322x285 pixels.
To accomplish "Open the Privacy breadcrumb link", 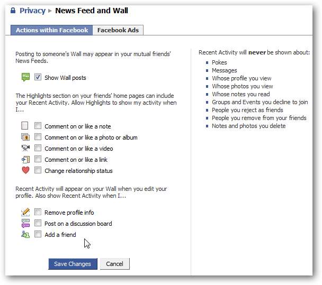I will [32, 11].
